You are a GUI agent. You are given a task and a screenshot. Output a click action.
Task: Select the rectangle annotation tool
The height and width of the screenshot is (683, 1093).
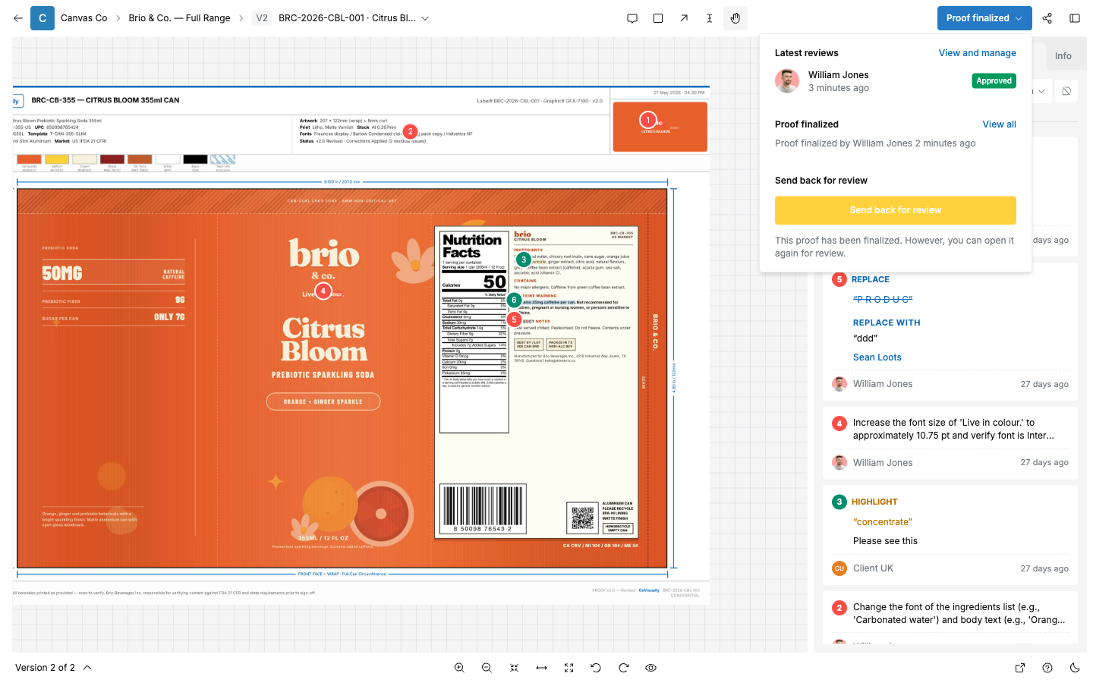click(x=658, y=18)
